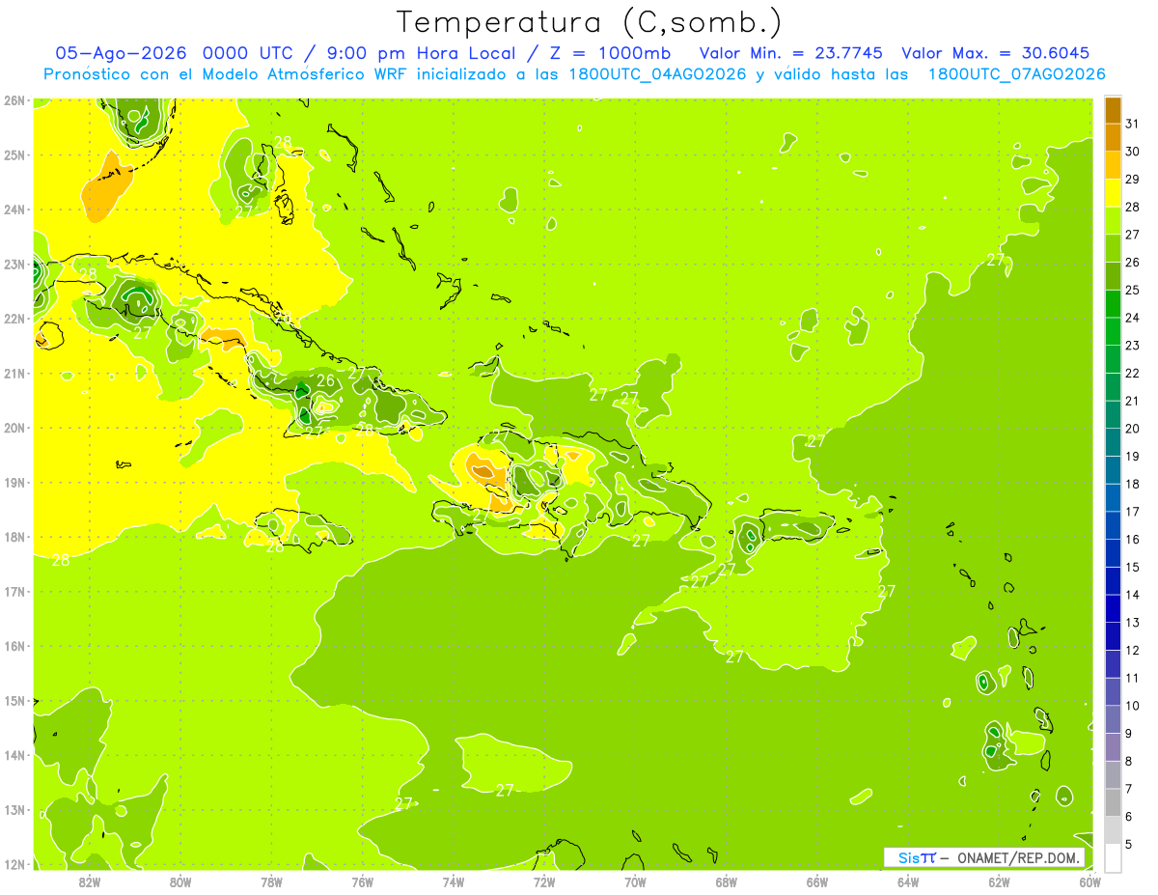Click the colorbar swatch between 17 and 18
Image resolution: width=1158 pixels, height=895 pixels.
tap(1113, 498)
